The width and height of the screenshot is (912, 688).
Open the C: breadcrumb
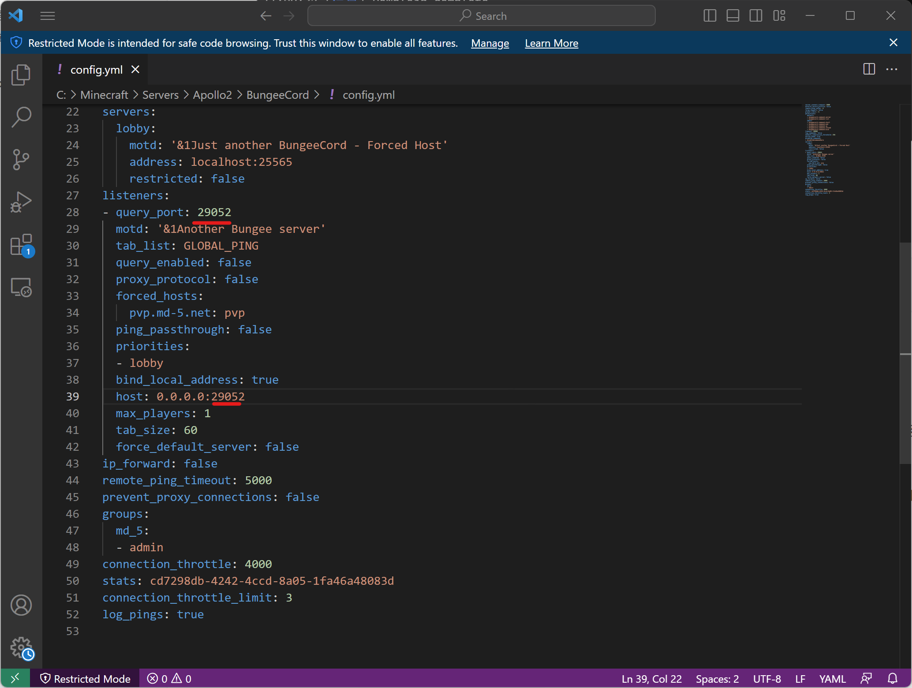click(61, 95)
